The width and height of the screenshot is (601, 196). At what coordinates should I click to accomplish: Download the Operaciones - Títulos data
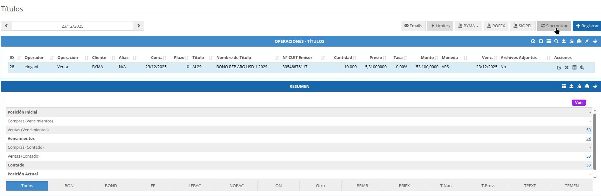point(564,41)
